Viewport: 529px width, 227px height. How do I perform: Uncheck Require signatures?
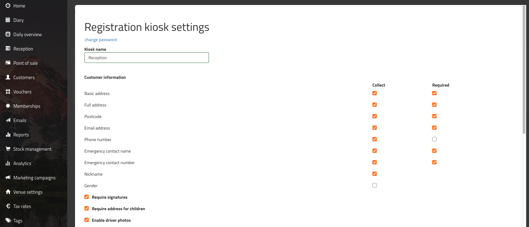tap(87, 197)
